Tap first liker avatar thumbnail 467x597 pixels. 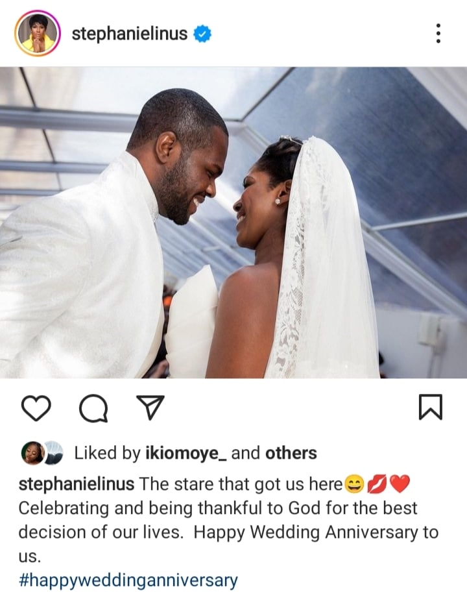34,453
